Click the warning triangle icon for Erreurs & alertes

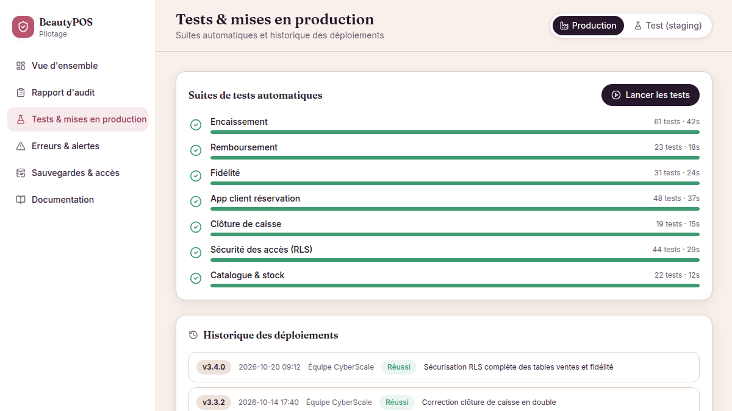coord(21,146)
